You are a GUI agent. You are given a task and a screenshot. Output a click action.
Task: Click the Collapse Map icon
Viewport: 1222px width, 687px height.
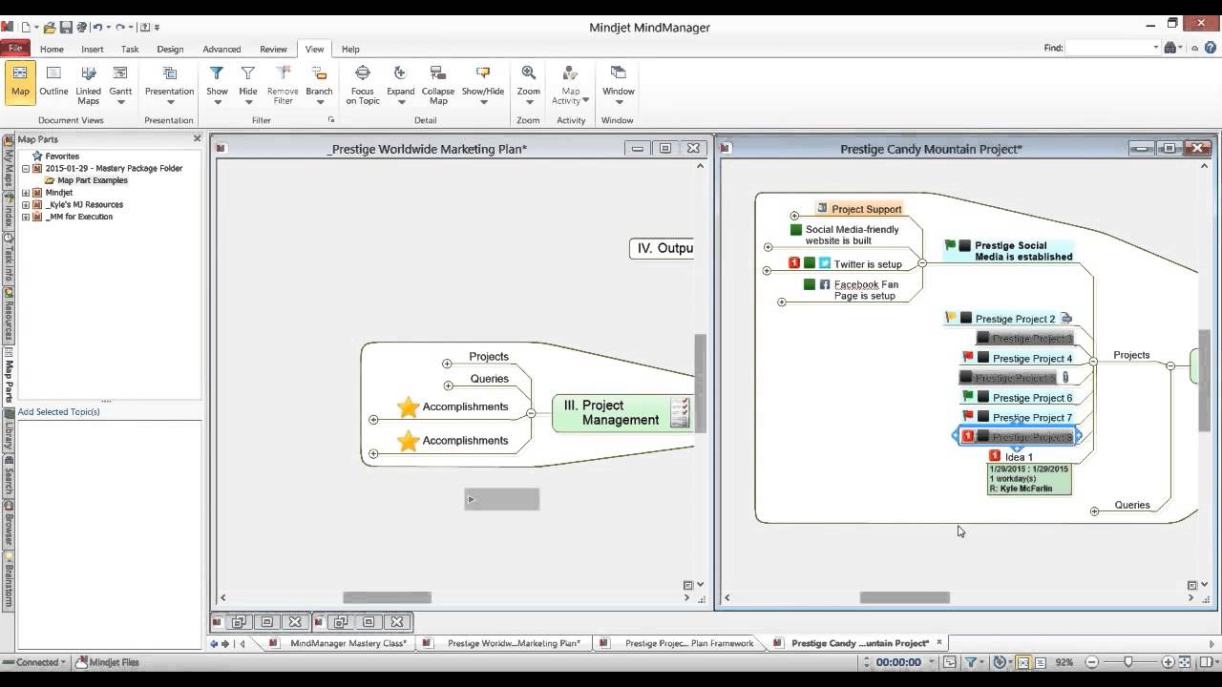[437, 73]
